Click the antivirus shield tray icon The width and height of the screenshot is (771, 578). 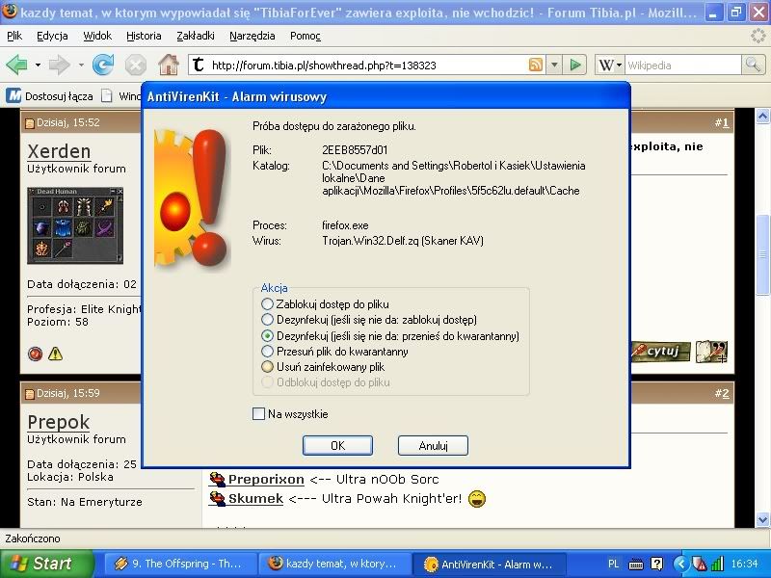click(700, 564)
